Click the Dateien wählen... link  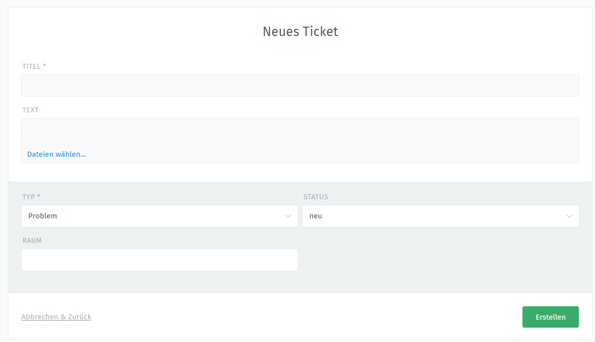[57, 154]
